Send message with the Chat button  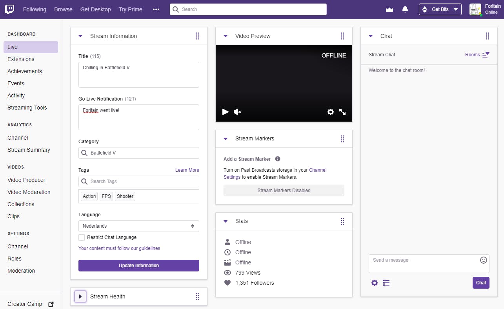tap(481, 283)
